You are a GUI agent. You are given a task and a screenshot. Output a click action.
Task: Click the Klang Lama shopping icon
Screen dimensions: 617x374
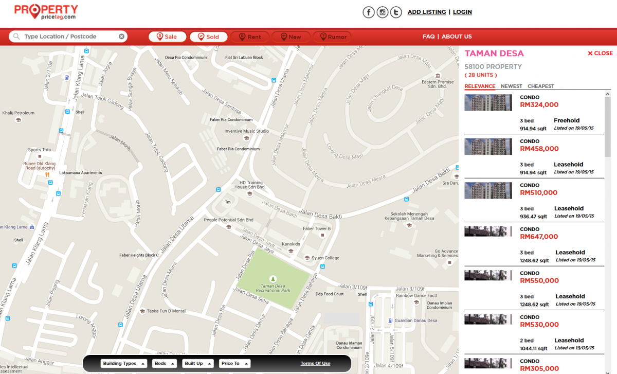pyautogui.click(x=32, y=227)
